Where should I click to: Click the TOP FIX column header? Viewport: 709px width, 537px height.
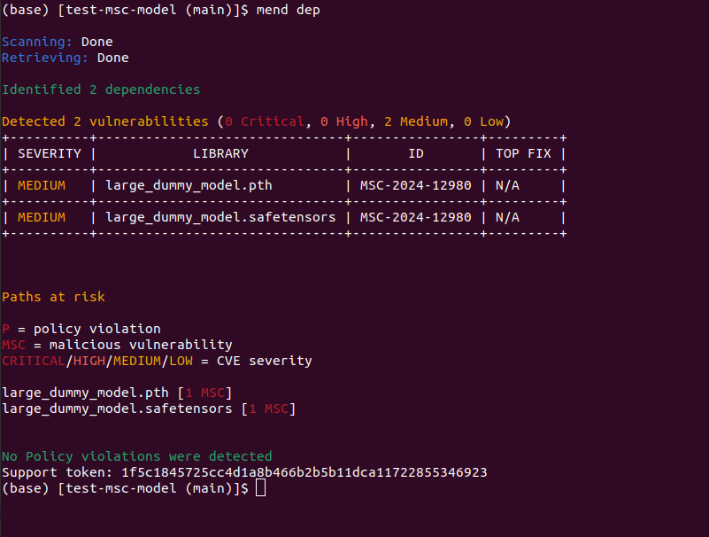click(523, 153)
